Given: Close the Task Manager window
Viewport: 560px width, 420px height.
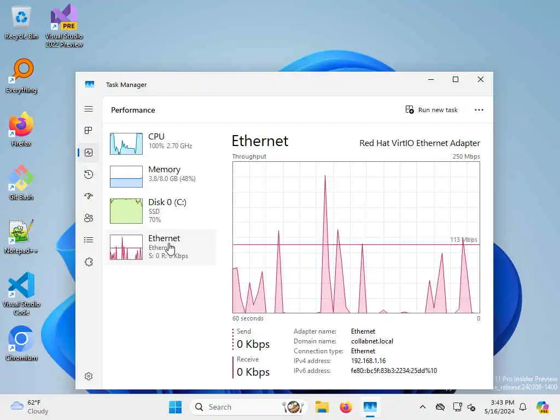Looking at the screenshot, I should [481, 80].
